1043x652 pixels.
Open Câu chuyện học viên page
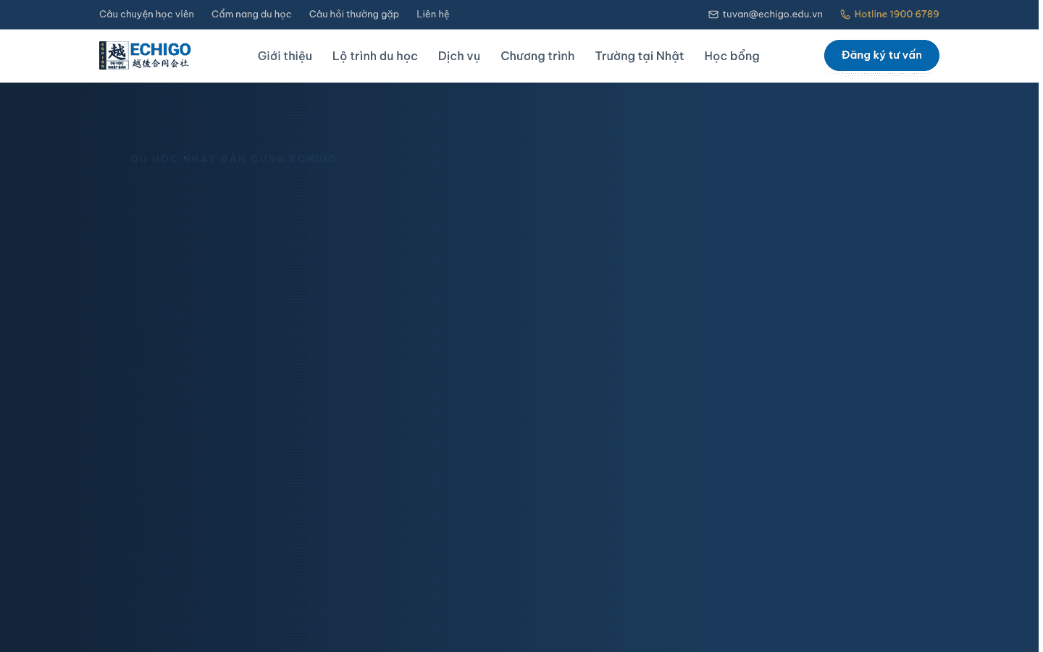point(146,14)
